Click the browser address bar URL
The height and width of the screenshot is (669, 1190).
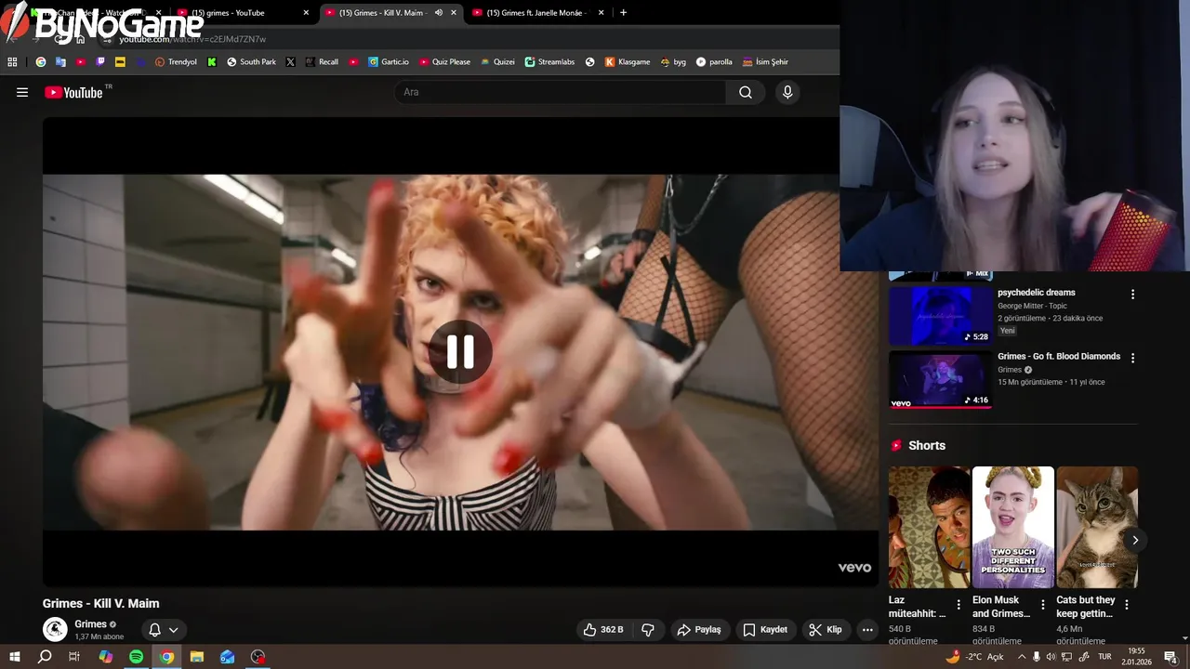[x=192, y=39]
